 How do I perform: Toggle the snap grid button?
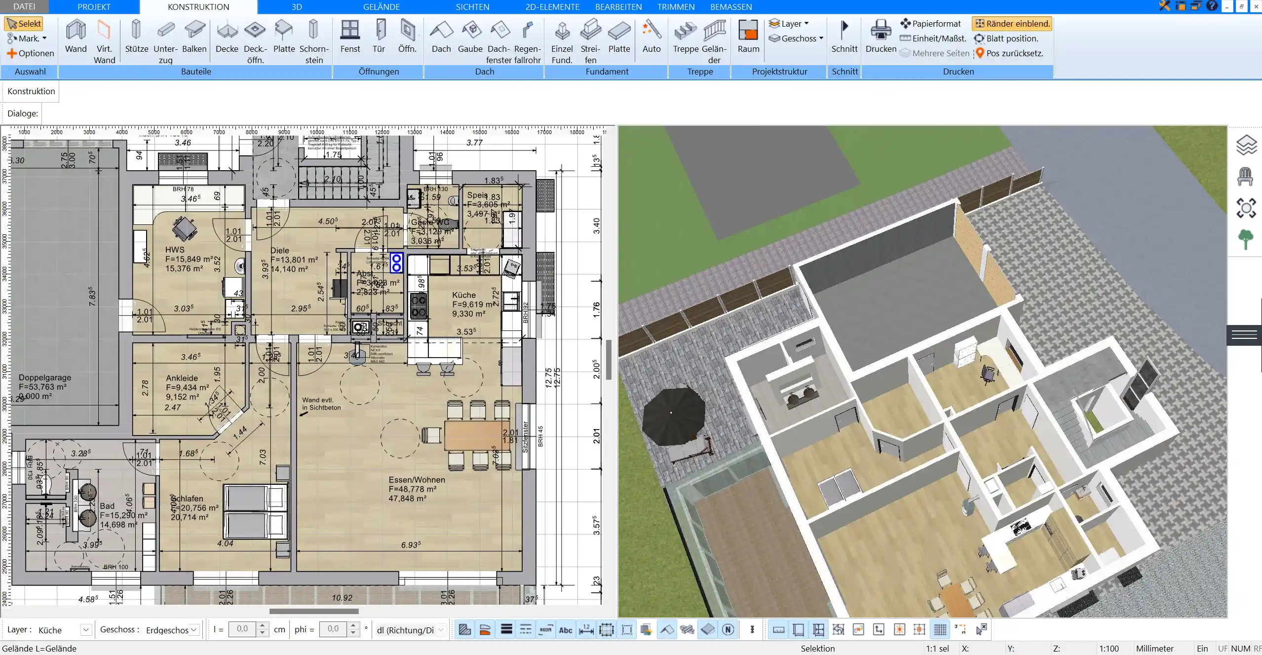tap(940, 629)
